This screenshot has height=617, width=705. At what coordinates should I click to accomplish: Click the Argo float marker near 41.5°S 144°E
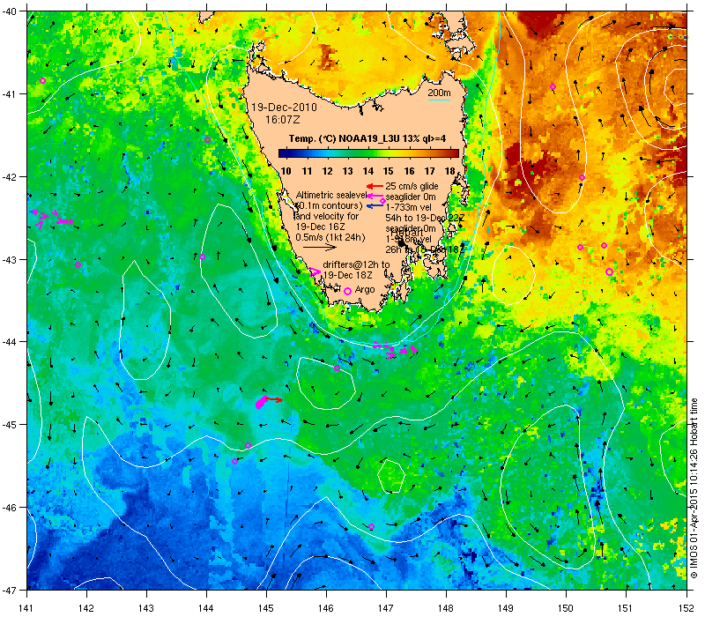207,140
